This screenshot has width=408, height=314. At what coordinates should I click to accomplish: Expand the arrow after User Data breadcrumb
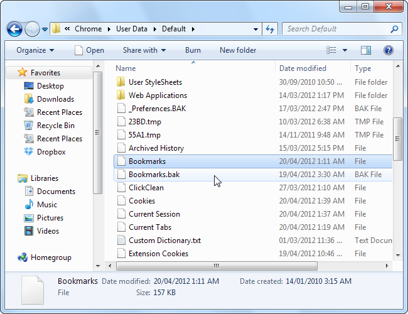point(155,29)
